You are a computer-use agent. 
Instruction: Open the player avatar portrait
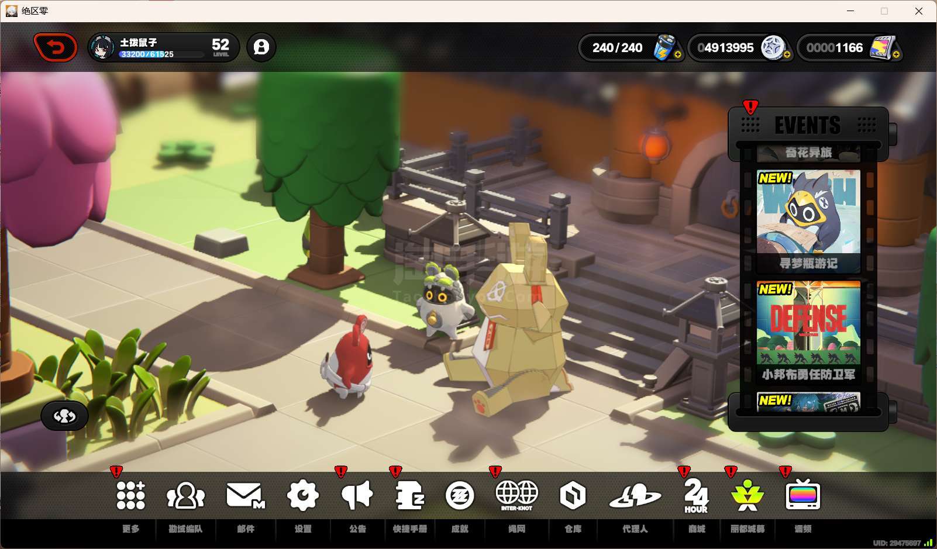tap(104, 47)
